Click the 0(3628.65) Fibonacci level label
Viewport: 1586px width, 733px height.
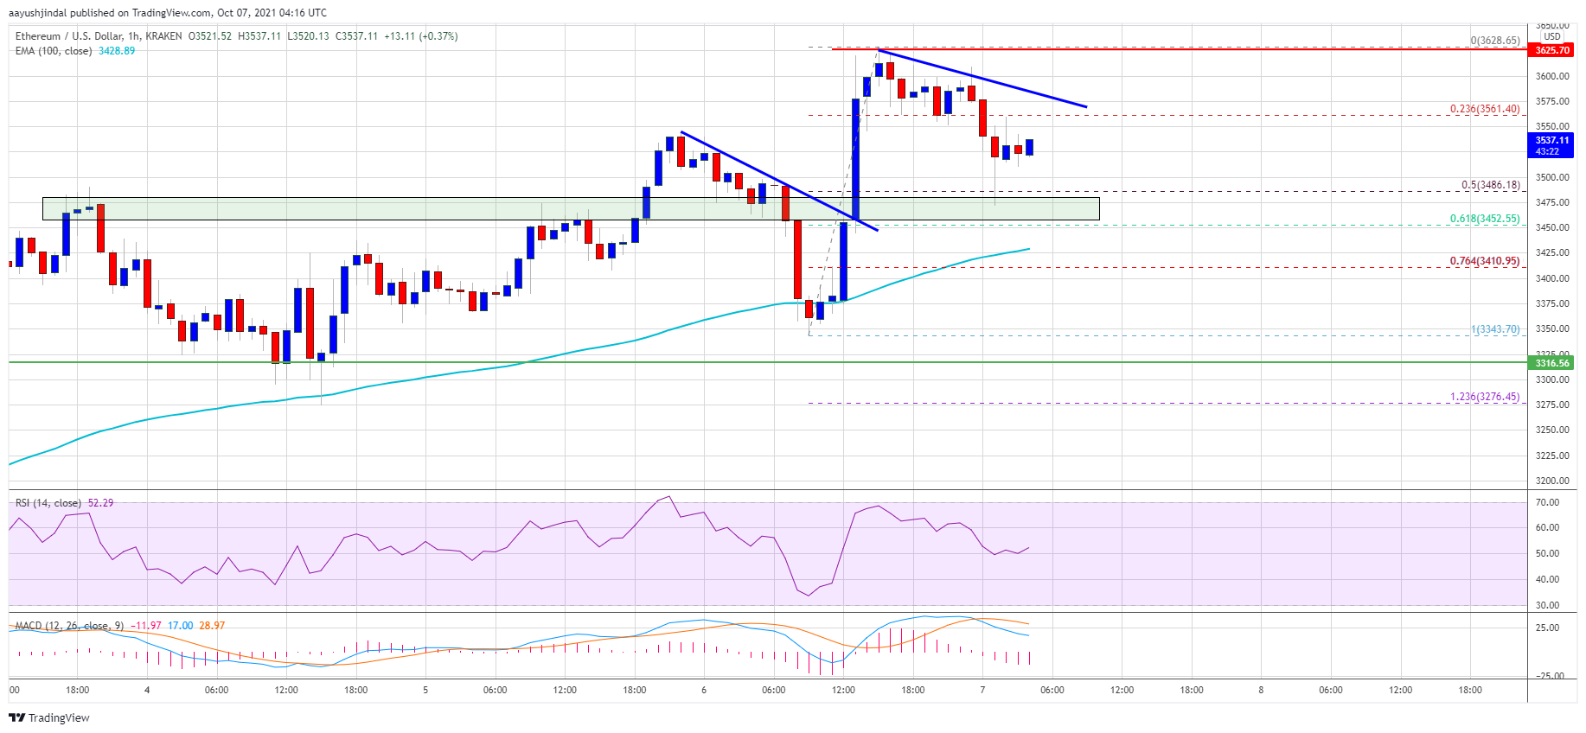coord(1494,41)
